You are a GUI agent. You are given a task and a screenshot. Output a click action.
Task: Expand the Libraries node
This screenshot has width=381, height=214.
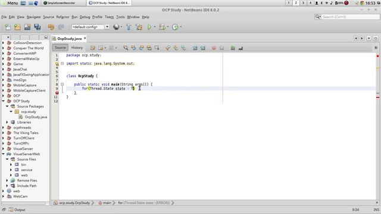point(7,122)
